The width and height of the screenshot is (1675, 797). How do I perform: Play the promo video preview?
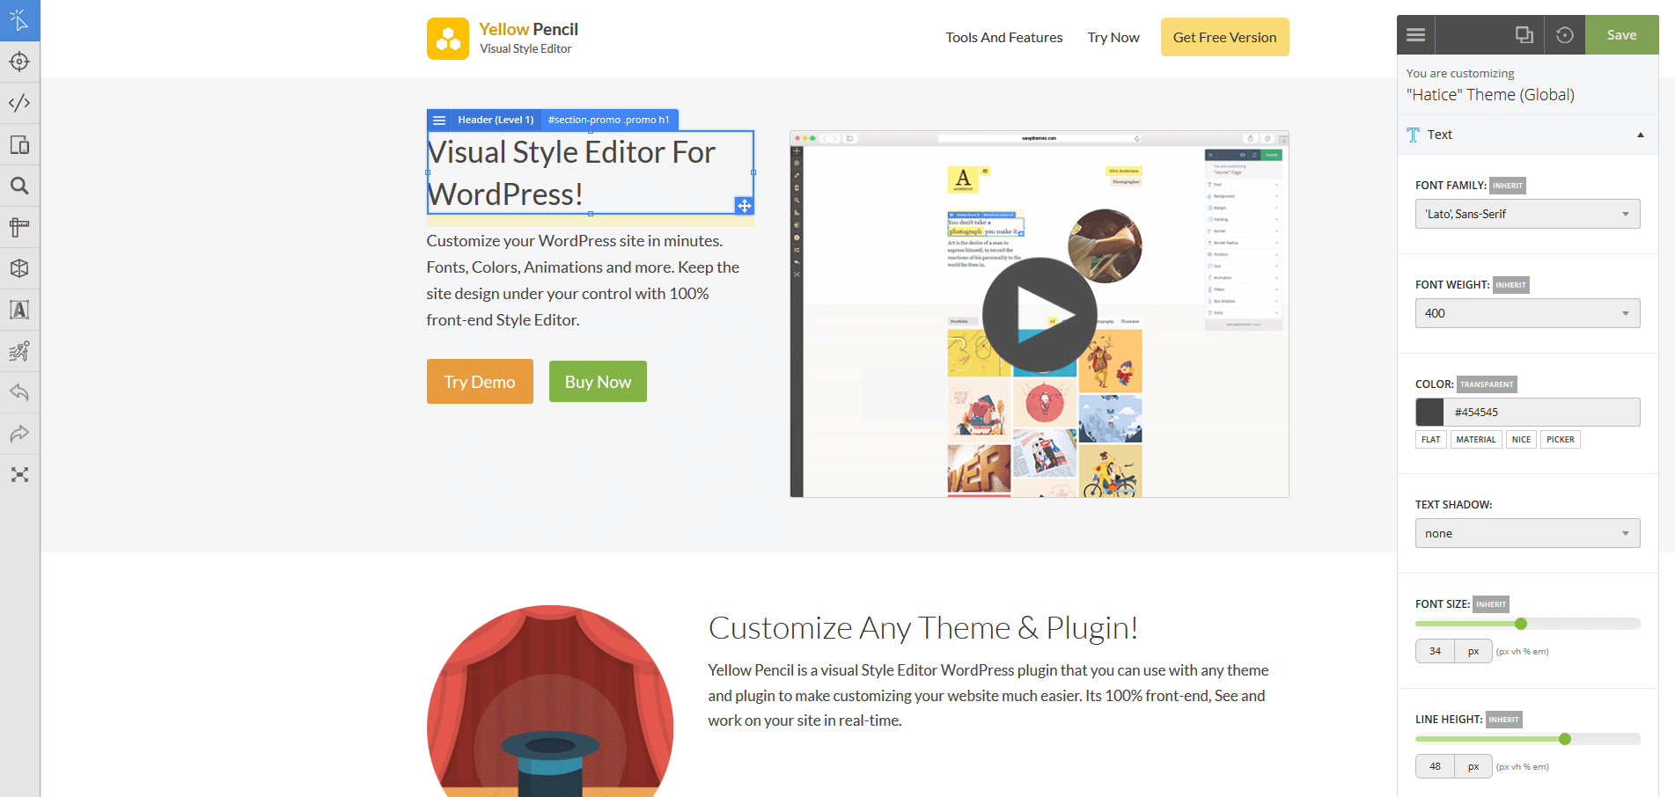tap(1039, 315)
